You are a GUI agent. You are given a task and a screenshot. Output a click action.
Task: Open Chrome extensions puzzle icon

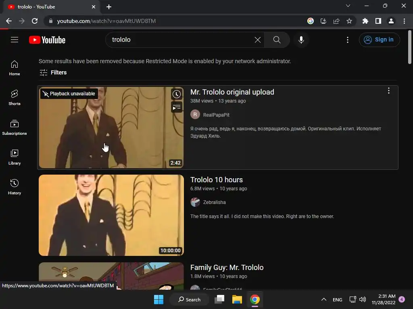(365, 21)
